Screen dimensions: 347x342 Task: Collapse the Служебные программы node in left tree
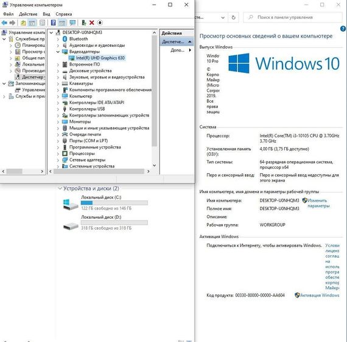click(4, 39)
